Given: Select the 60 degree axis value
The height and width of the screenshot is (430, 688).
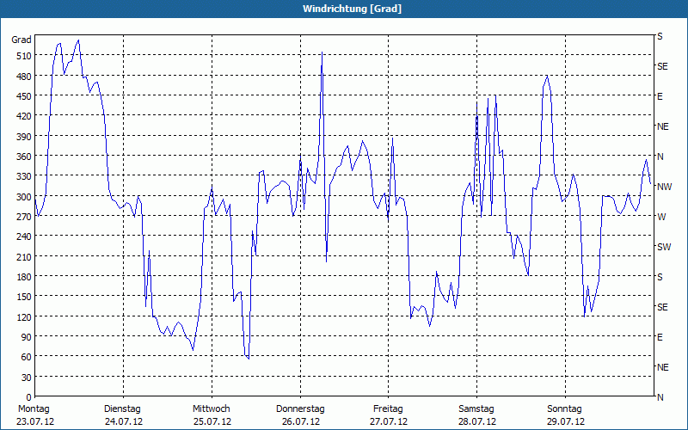Looking at the screenshot, I should 27,357.
